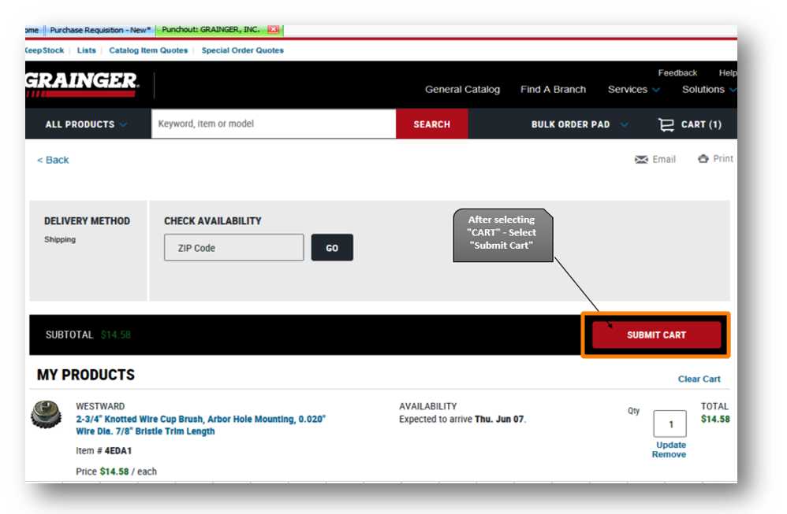Open Catalog Item Quotes
This screenshot has height=514, width=787.
click(148, 50)
